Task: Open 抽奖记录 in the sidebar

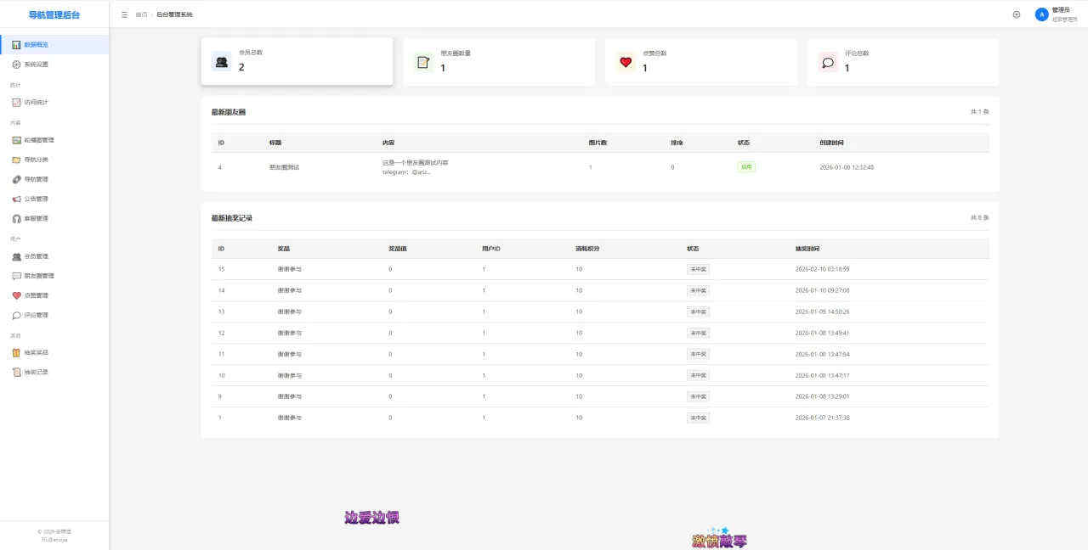Action: 36,372
